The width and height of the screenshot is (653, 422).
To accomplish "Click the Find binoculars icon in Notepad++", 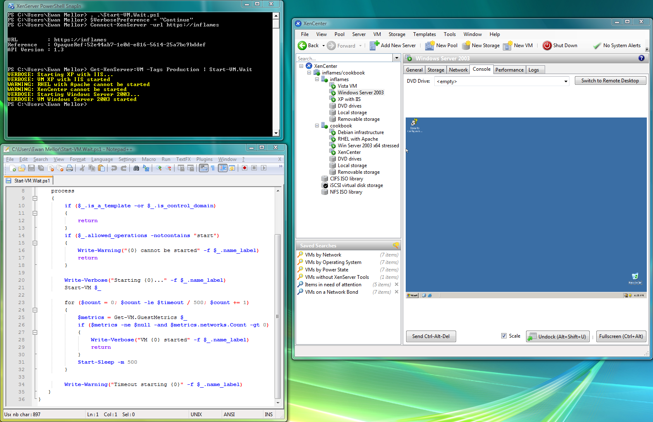I will tap(136, 168).
